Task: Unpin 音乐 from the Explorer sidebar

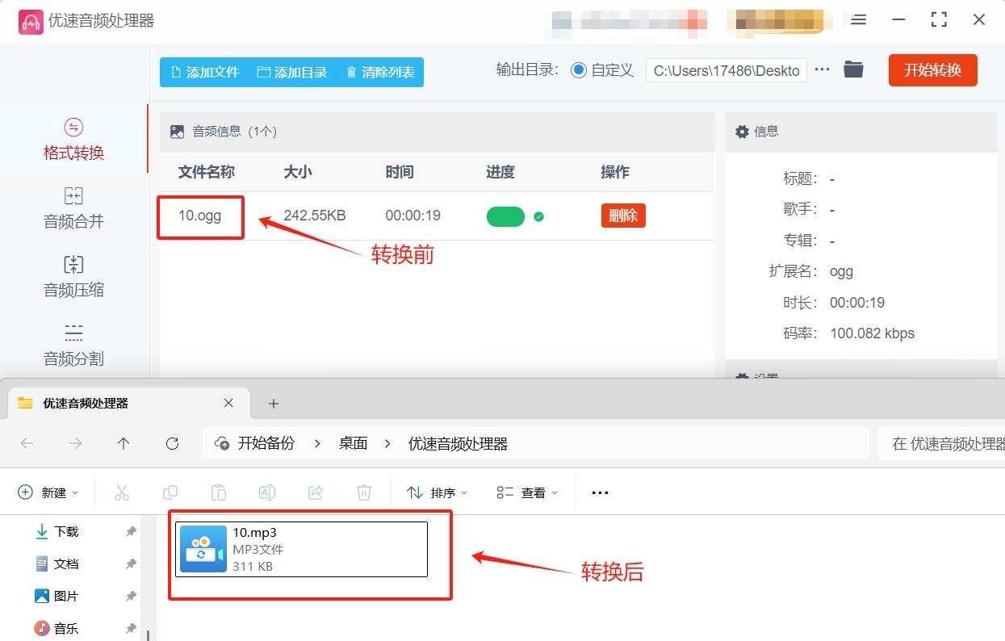Action: click(131, 627)
